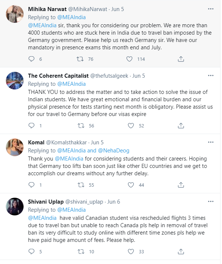Share The Coherent Capitalist's tweet
This screenshot has height=264, width=222.
[181, 126]
